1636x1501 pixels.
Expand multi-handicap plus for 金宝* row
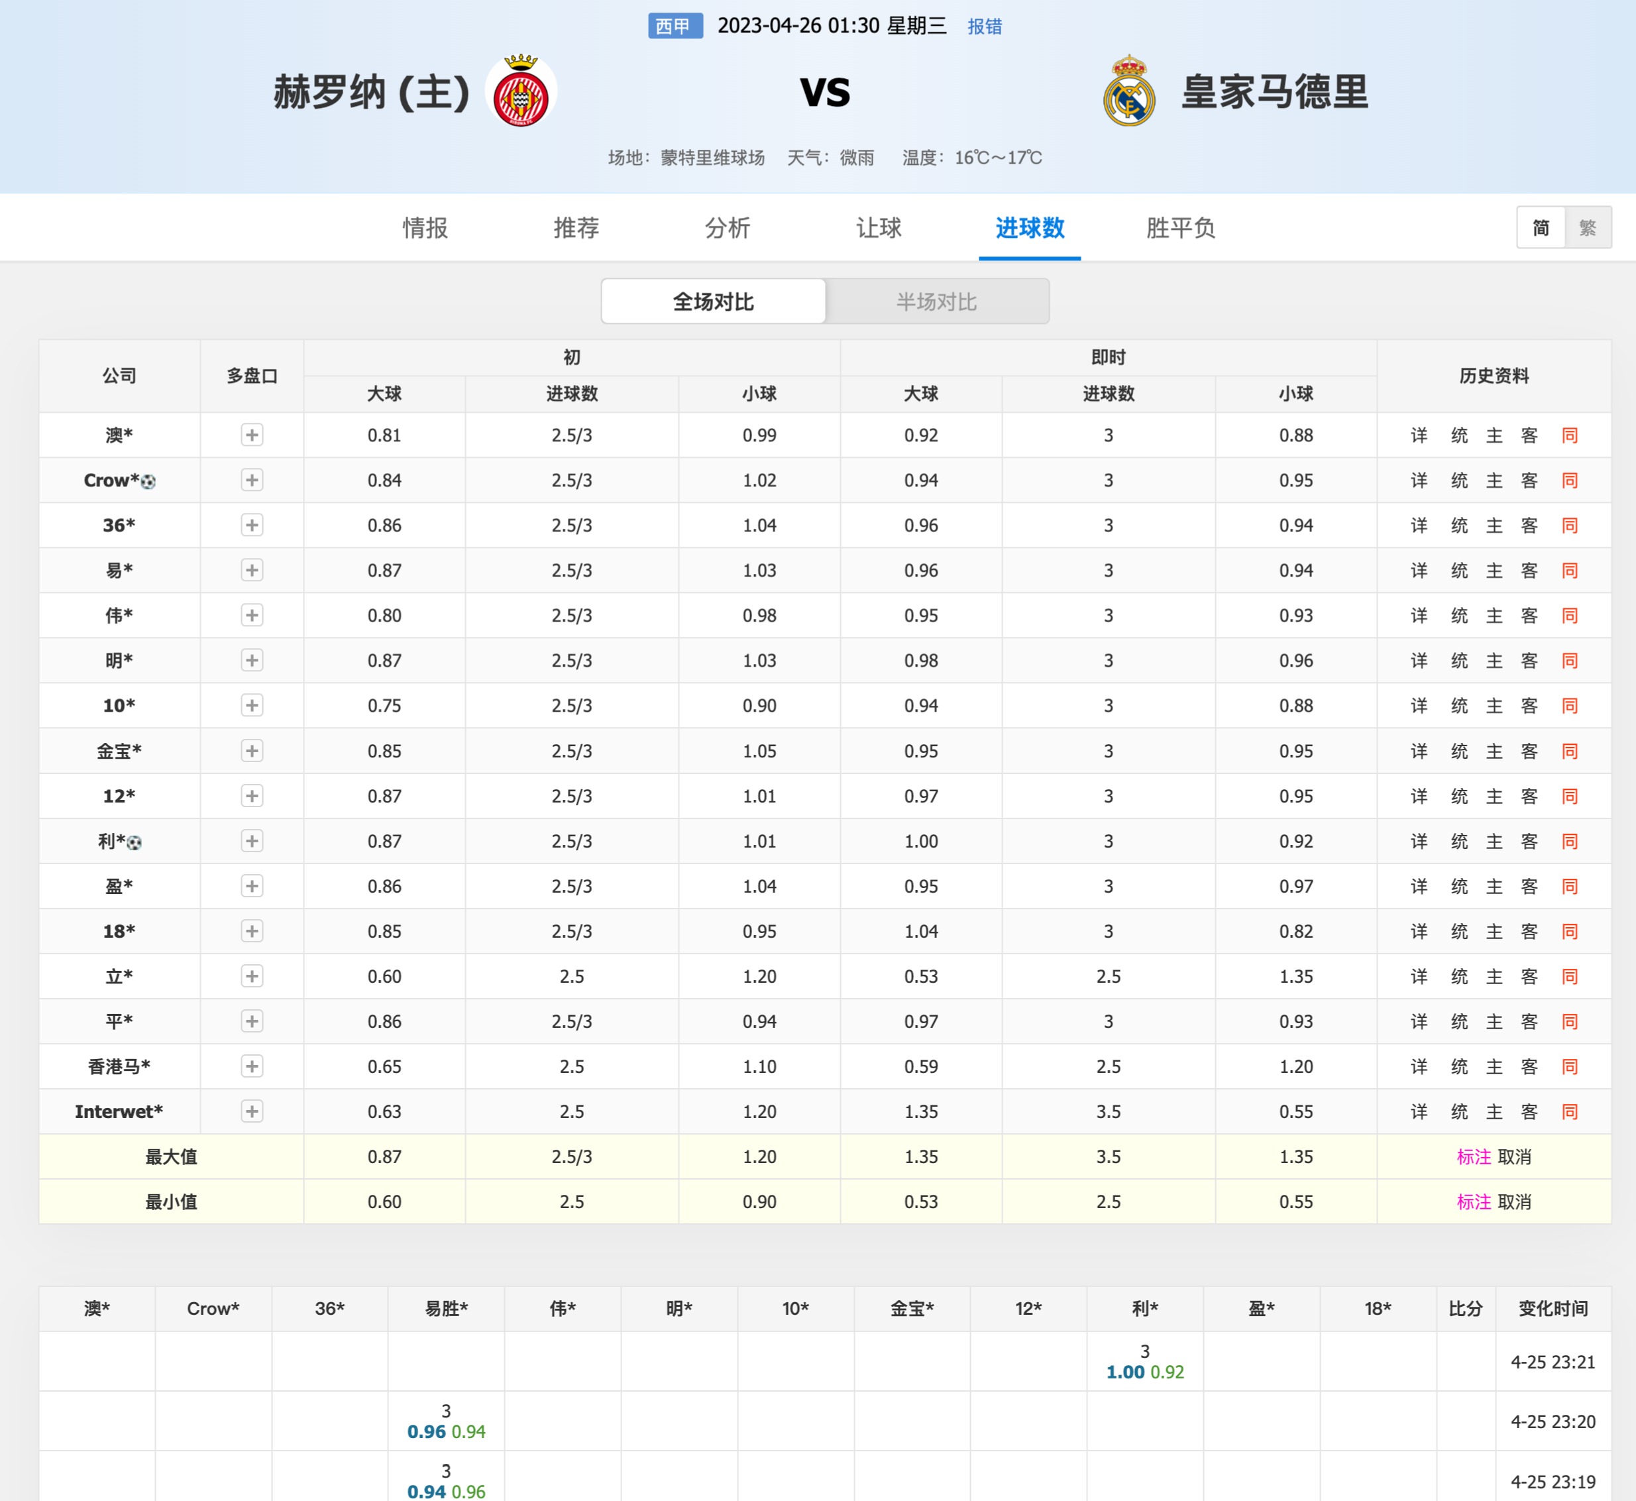[x=252, y=751]
